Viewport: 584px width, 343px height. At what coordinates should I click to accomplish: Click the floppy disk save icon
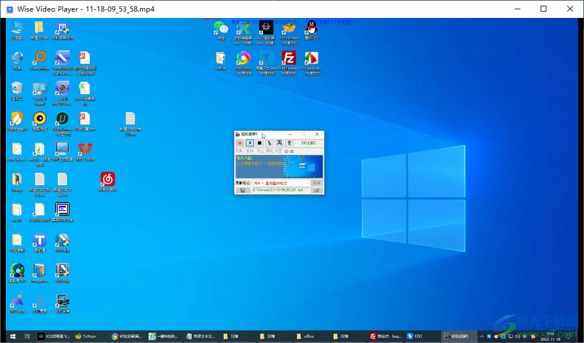pyautogui.click(x=243, y=190)
